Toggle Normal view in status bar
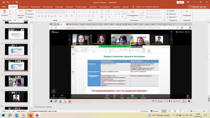 pos(164,111)
